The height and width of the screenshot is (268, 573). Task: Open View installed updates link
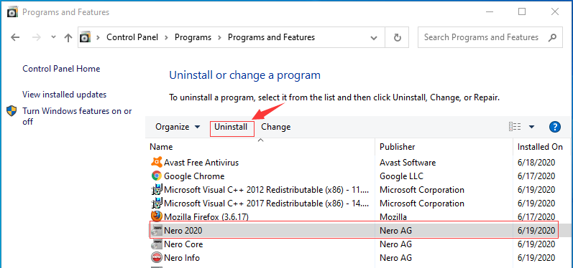(64, 95)
